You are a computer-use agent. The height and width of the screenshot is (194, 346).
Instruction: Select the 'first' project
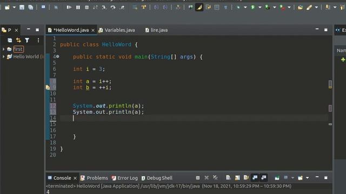click(18, 49)
